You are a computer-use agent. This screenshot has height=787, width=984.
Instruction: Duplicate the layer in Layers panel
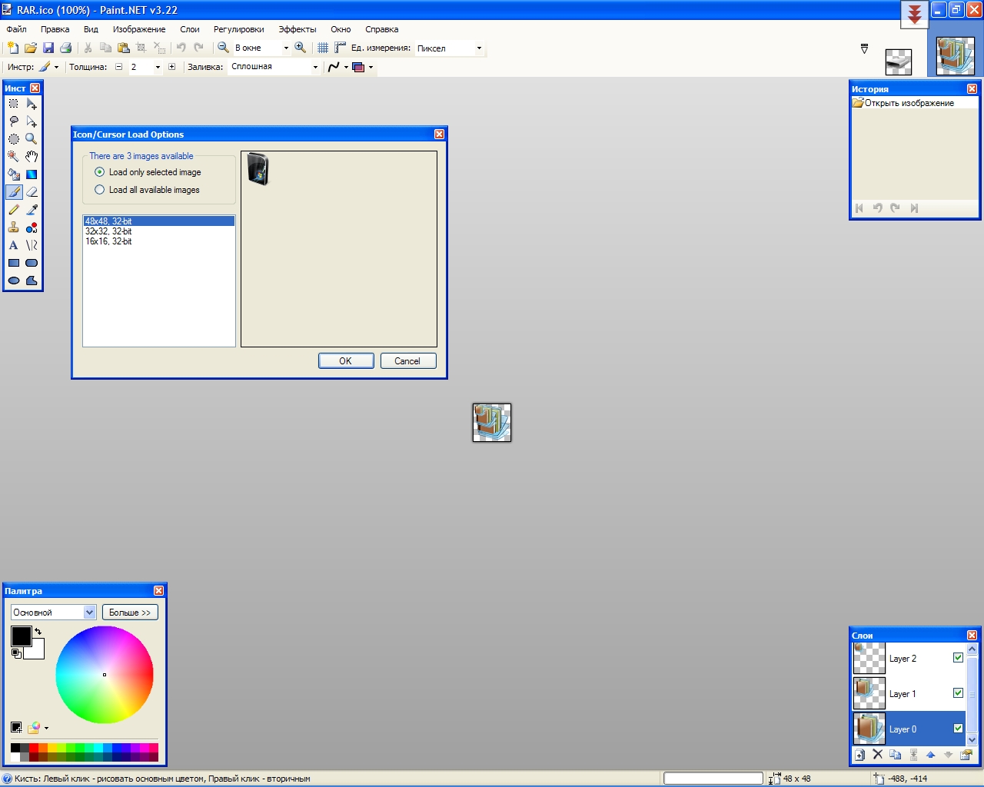[x=896, y=755]
